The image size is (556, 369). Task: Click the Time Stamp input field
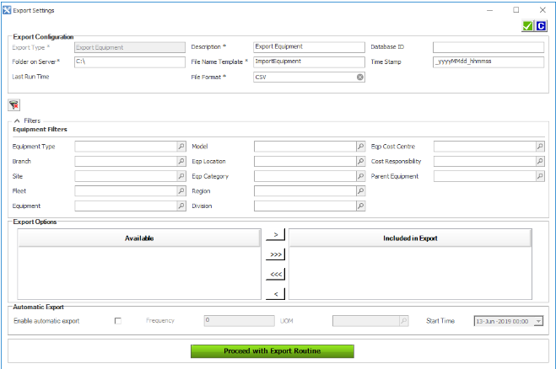(x=489, y=61)
